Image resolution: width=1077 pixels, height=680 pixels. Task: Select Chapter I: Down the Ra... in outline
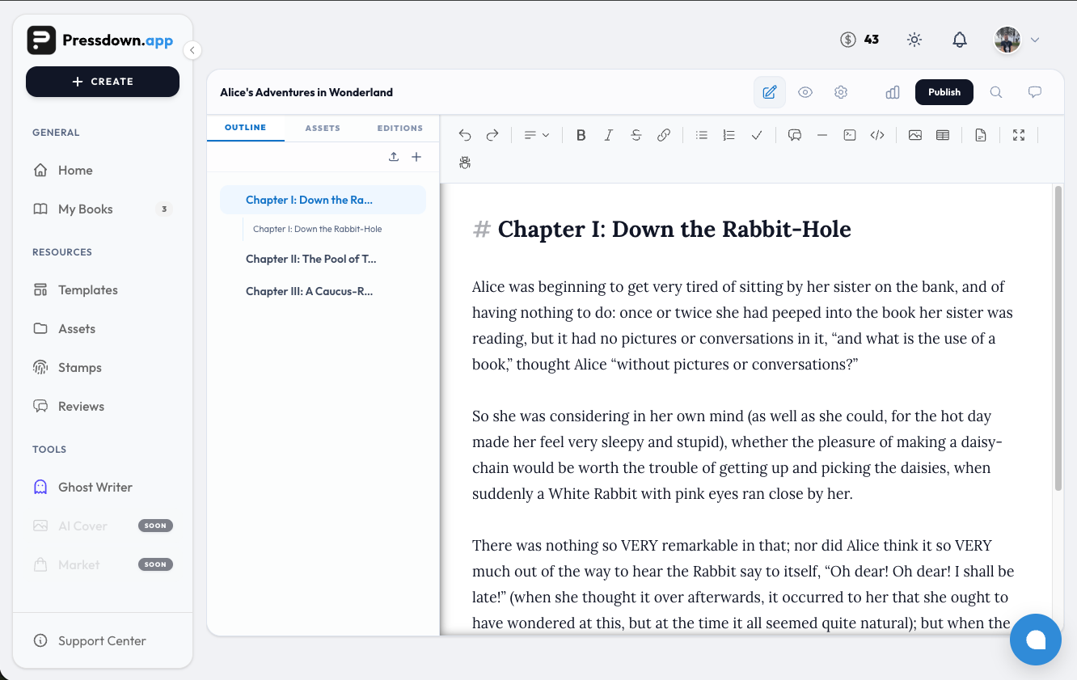[323, 200]
